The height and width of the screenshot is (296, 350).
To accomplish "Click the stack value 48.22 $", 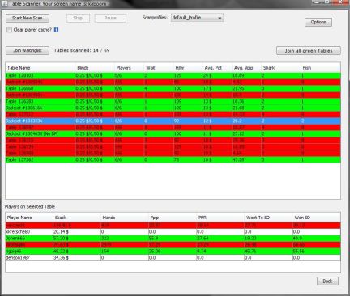I will pos(61,252).
